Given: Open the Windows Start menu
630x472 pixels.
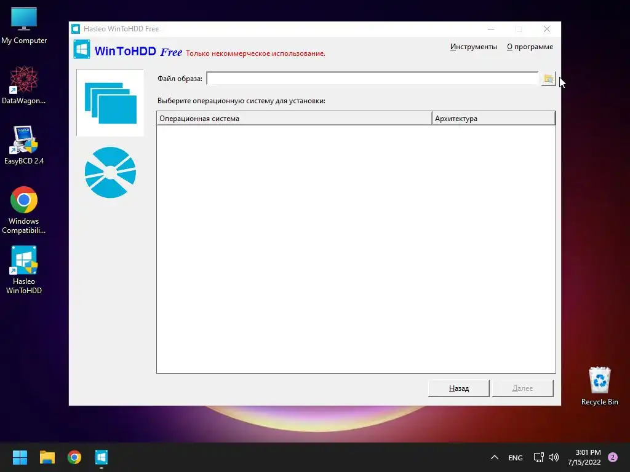Looking at the screenshot, I should (20, 457).
